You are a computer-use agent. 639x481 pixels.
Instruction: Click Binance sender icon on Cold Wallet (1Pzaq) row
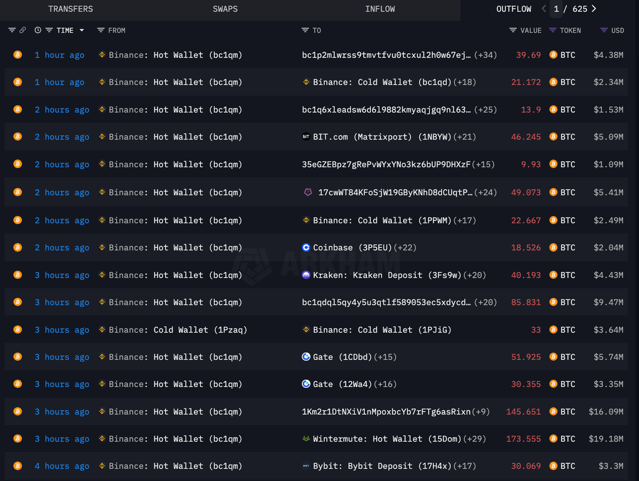tap(102, 329)
